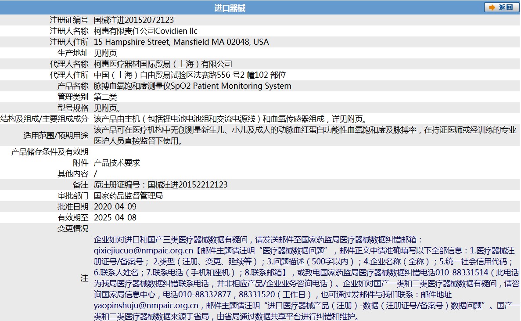Click the 适用范围/预期用途 label
The height and width of the screenshot is (321, 521).
coord(56,135)
